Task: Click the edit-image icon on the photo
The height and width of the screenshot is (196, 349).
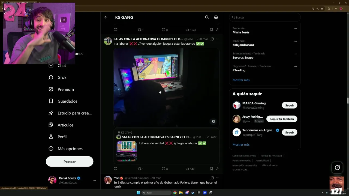Action: (213, 122)
